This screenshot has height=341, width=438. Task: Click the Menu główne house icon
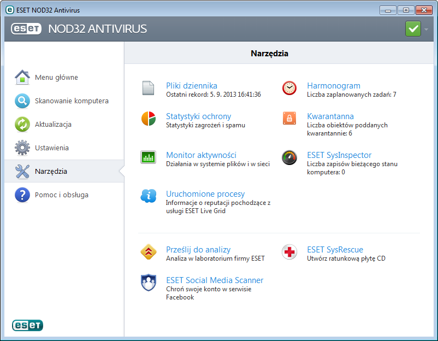click(22, 77)
